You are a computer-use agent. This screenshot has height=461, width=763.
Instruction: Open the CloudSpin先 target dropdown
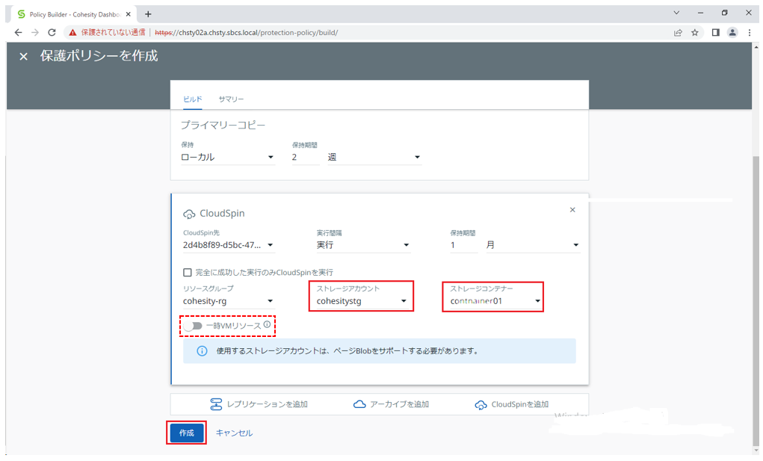229,245
